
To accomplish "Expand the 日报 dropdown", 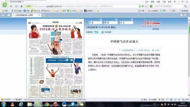I will point(101,20).
